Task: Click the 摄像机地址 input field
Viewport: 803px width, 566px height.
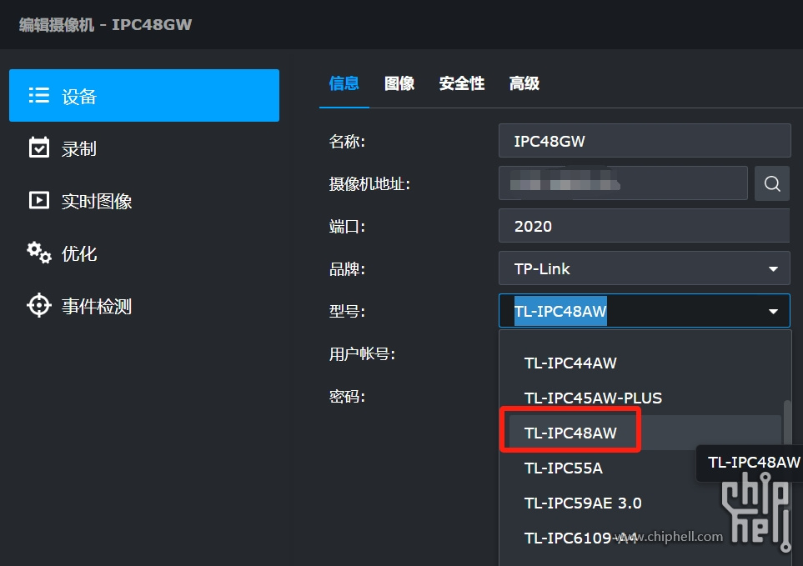Action: (623, 183)
